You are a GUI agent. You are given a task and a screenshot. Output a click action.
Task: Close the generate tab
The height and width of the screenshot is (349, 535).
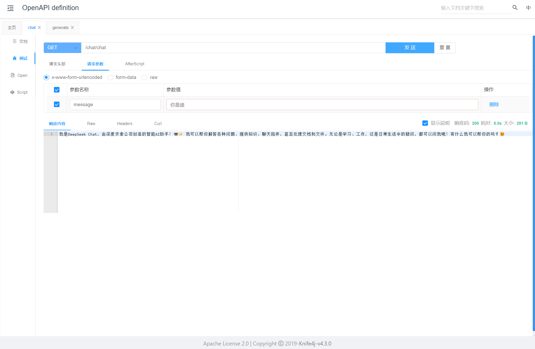72,27
